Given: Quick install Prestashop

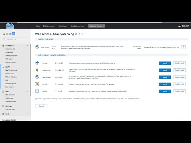Looking at the screenshot, I should (179, 70).
